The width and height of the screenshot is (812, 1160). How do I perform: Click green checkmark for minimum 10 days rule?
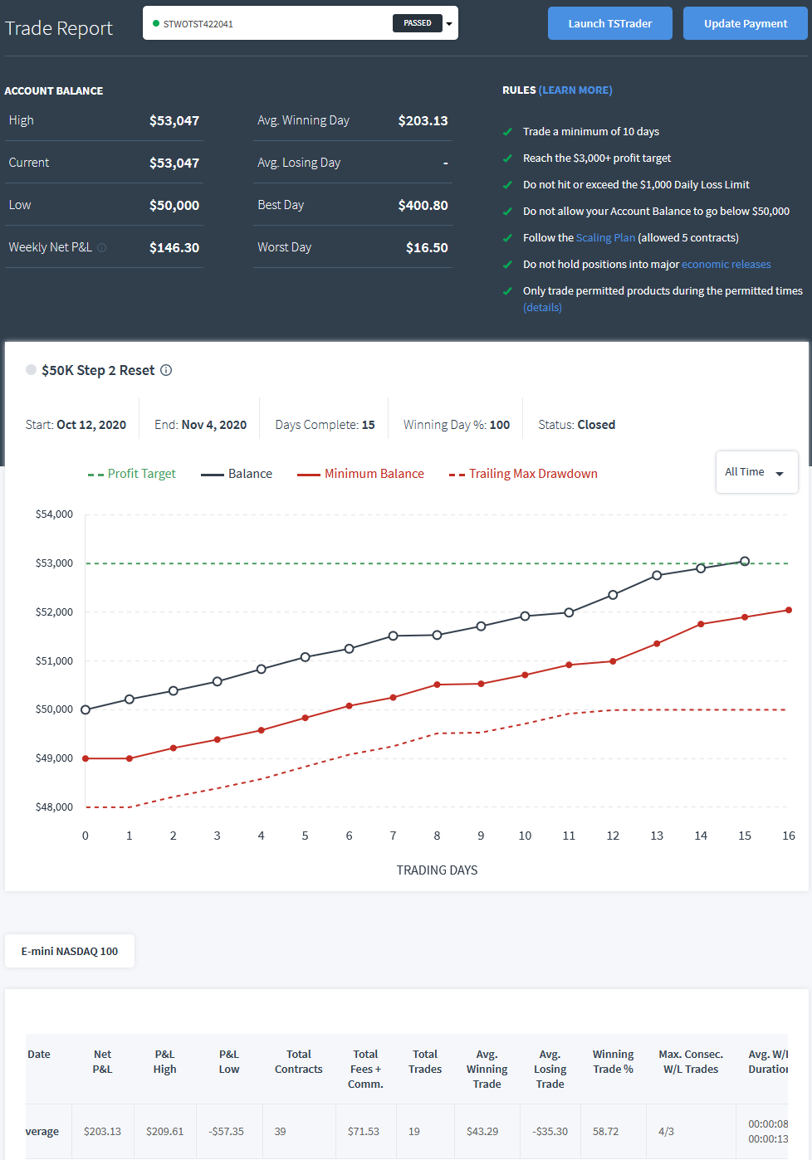click(x=507, y=132)
